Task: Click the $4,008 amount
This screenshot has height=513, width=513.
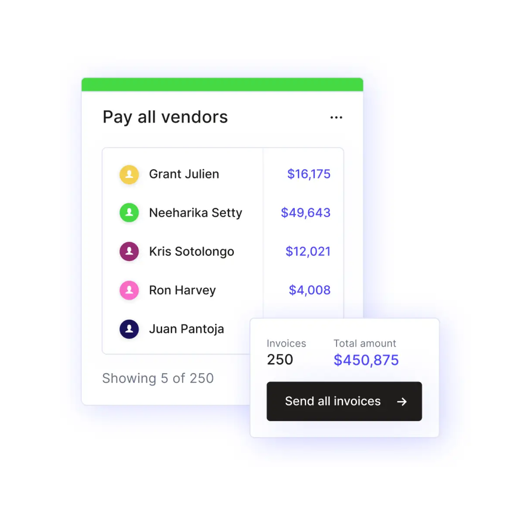Action: point(310,290)
